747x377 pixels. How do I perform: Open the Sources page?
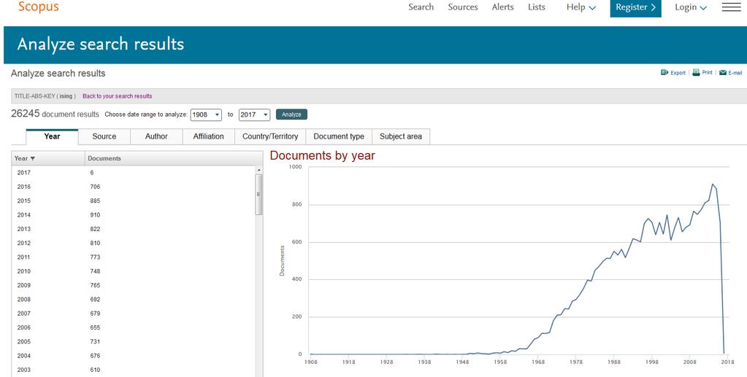click(x=463, y=7)
